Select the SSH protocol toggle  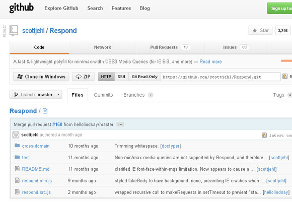tap(121, 77)
